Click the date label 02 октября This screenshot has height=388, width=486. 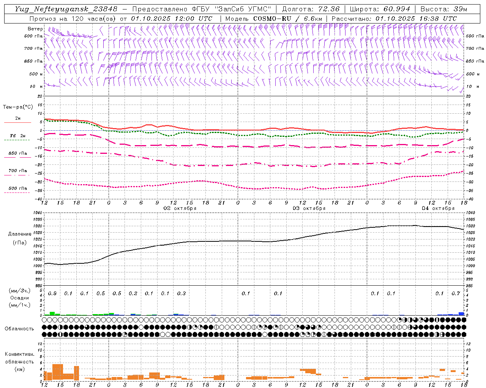[x=180, y=208]
